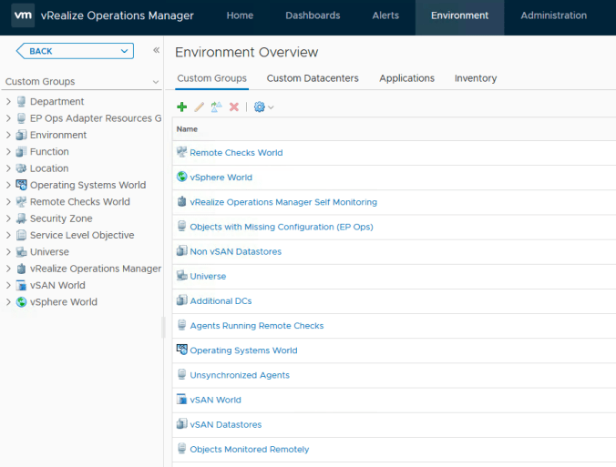Click the clone group icon
The width and height of the screenshot is (616, 467).
(x=216, y=107)
